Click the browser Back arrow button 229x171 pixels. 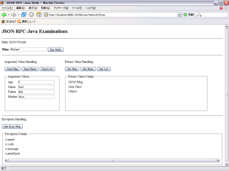click(x=4, y=15)
